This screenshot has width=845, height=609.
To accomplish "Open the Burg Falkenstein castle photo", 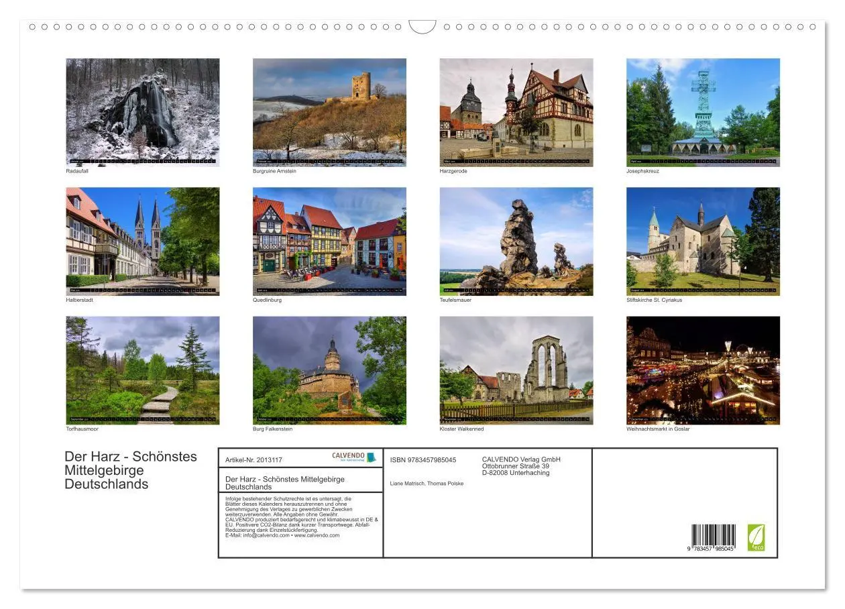I will point(329,369).
